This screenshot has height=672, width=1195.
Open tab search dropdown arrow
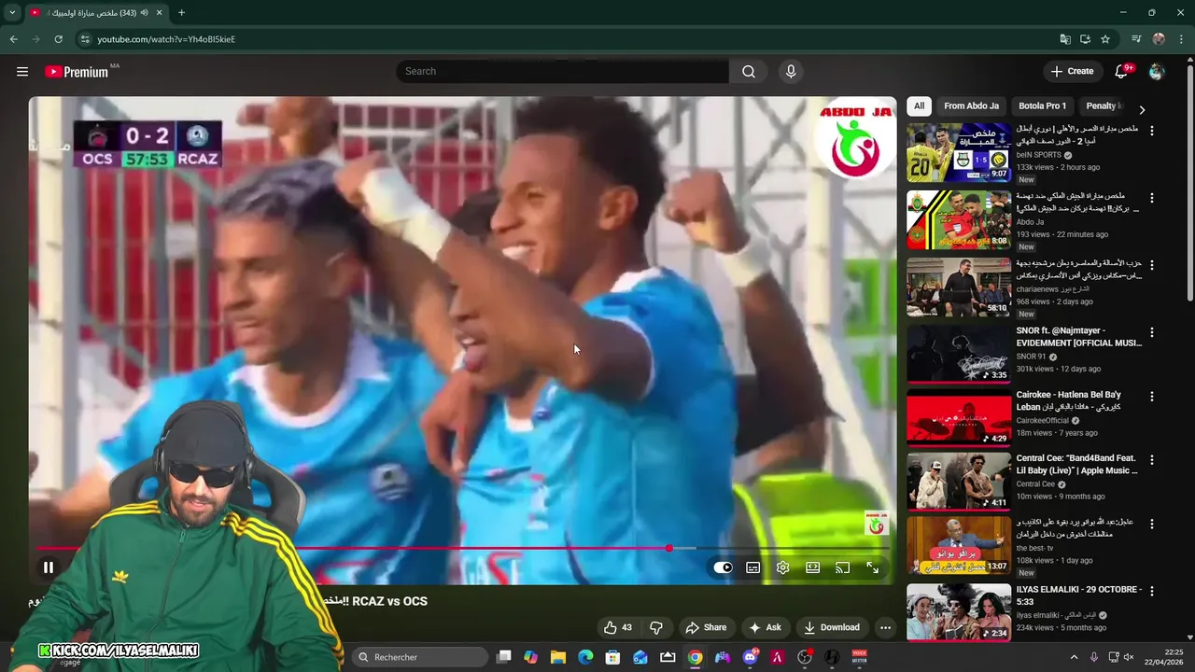coord(12,12)
